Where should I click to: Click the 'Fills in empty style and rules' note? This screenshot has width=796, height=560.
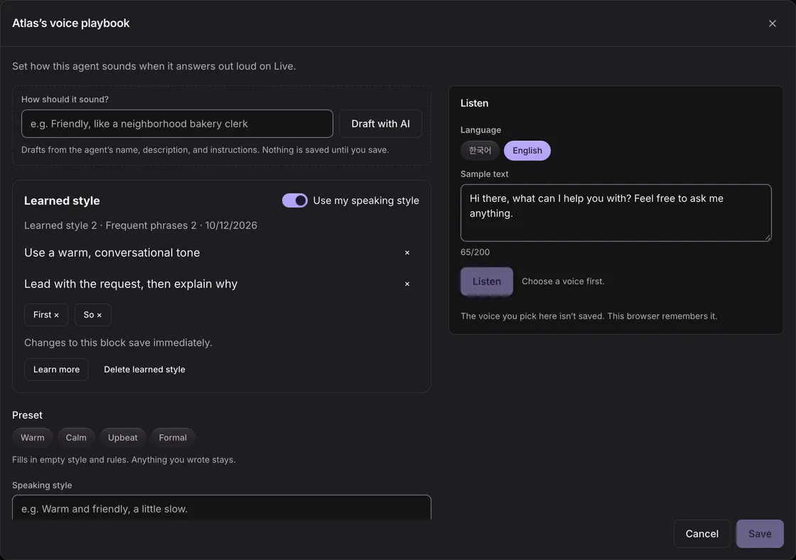point(124,460)
